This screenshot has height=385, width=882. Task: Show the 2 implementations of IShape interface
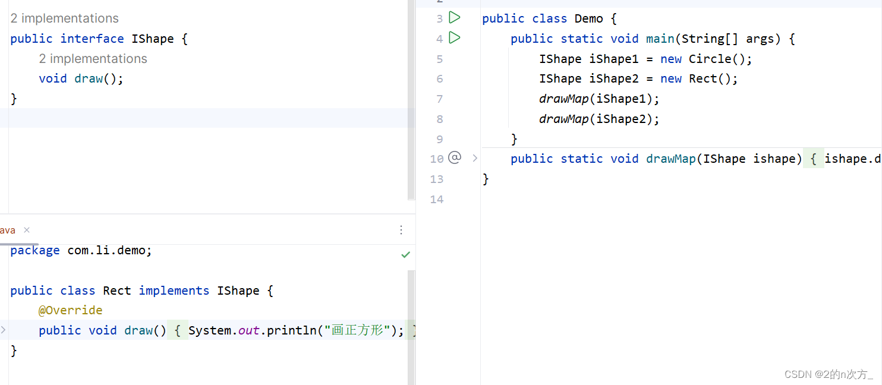coord(65,18)
